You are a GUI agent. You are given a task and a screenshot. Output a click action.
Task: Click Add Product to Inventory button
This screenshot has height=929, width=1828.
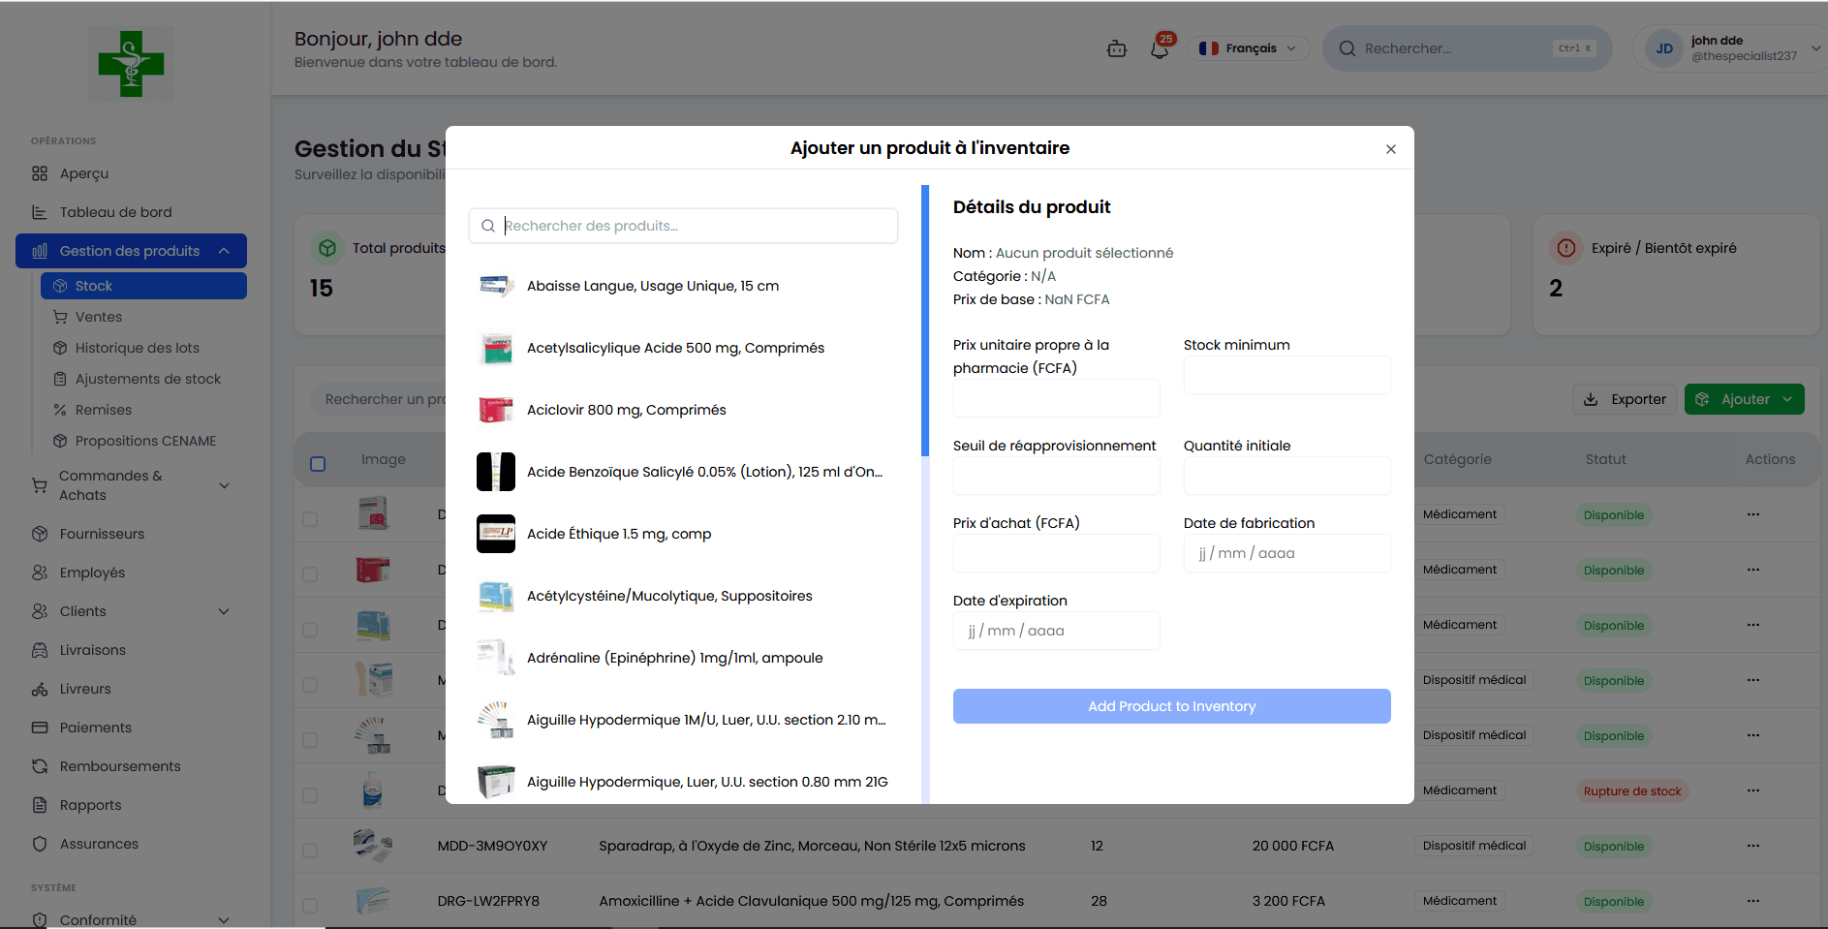click(x=1171, y=706)
